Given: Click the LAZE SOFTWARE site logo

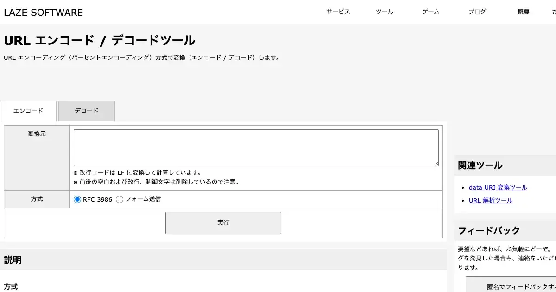Looking at the screenshot, I should coord(44,13).
